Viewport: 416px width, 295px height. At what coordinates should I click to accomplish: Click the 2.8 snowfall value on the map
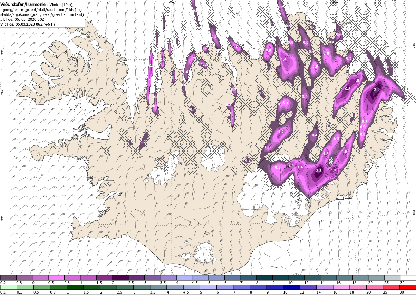point(319,171)
